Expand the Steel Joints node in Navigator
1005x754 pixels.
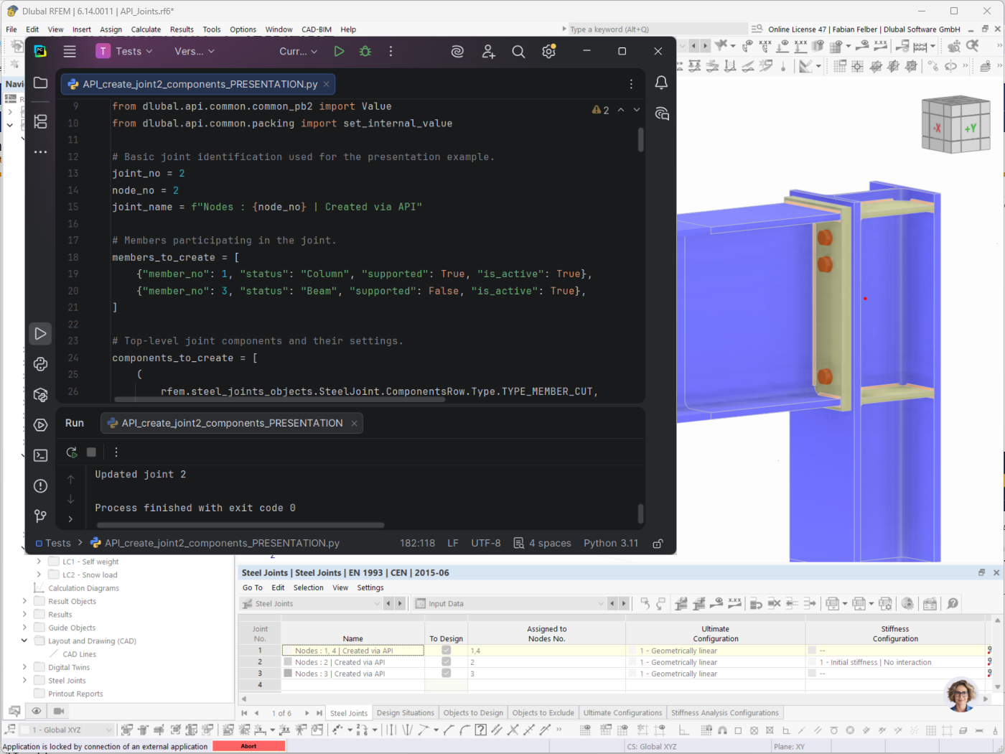(x=24, y=680)
